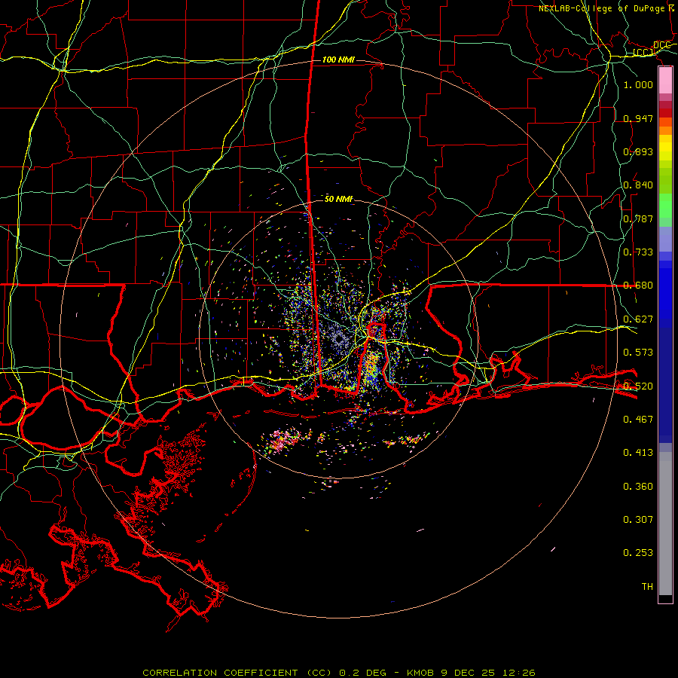Pick the pink swatch beside 1.000
Viewport: 678px width, 678px height.
665,81
